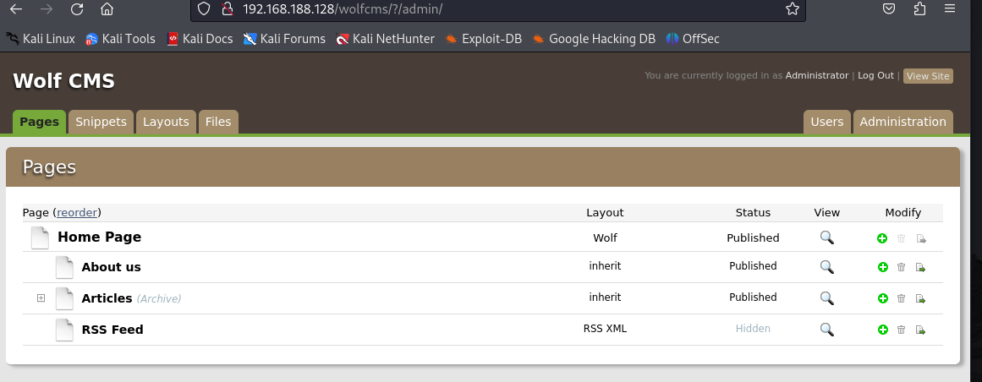The width and height of the screenshot is (982, 382).
Task: Open the Pocket save icon
Action: click(889, 8)
